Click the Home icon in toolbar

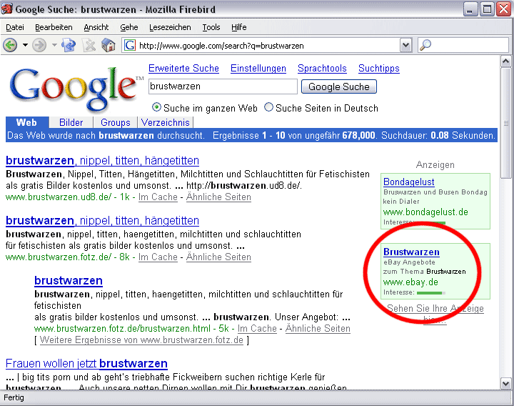coord(109,45)
